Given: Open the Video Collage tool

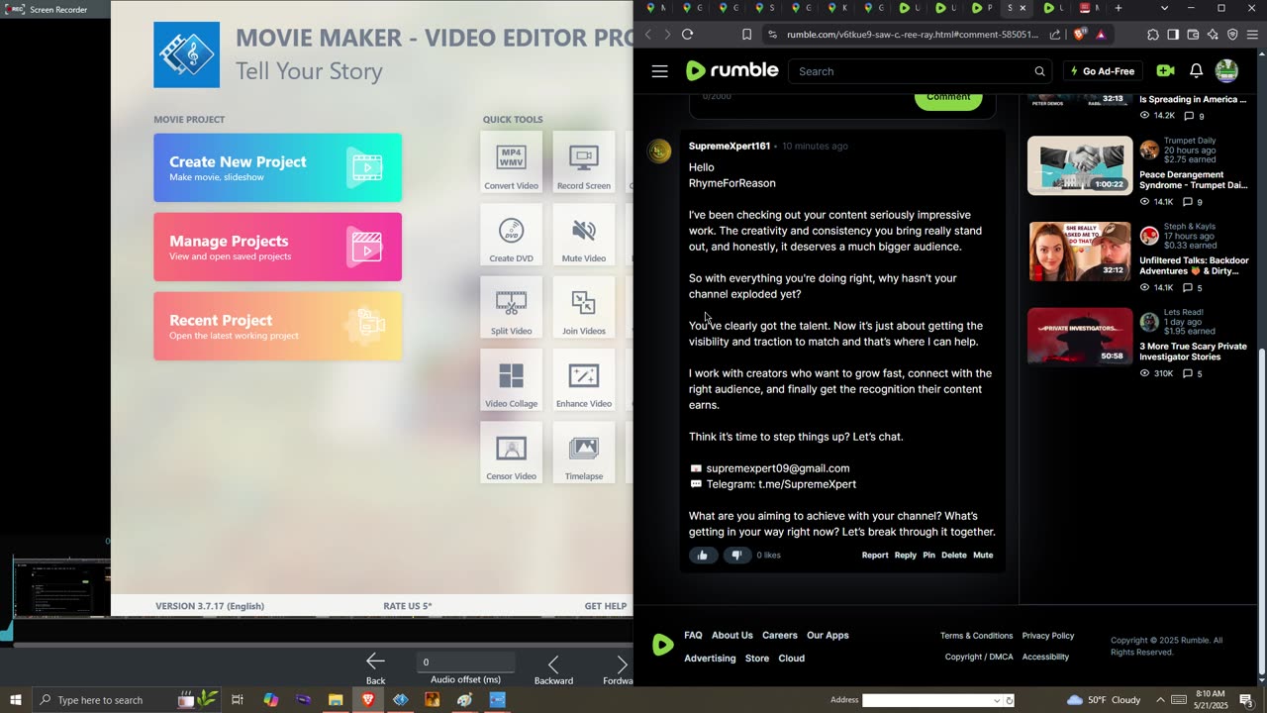Looking at the screenshot, I should (x=512, y=380).
